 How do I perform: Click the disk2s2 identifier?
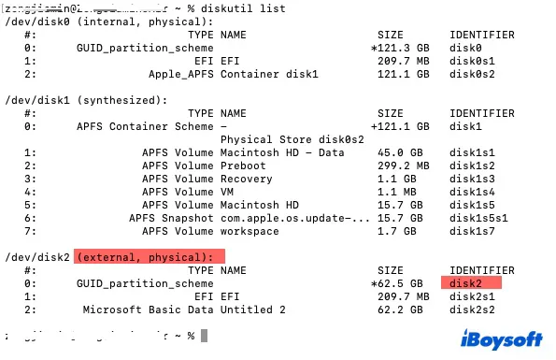coord(472,310)
